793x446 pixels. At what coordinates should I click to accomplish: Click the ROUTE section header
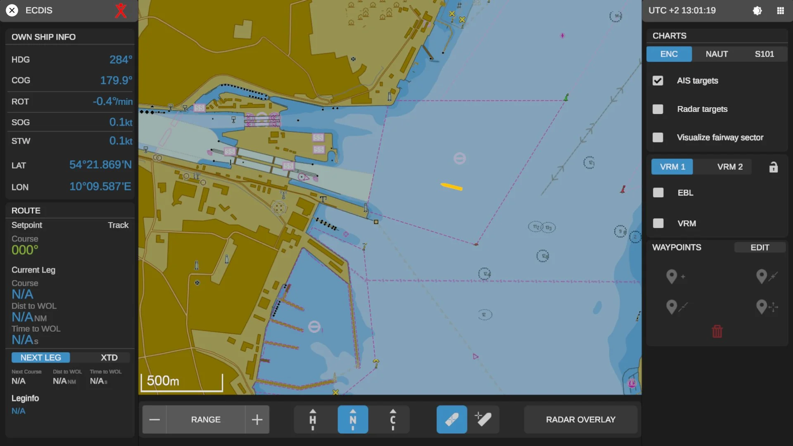pyautogui.click(x=26, y=211)
